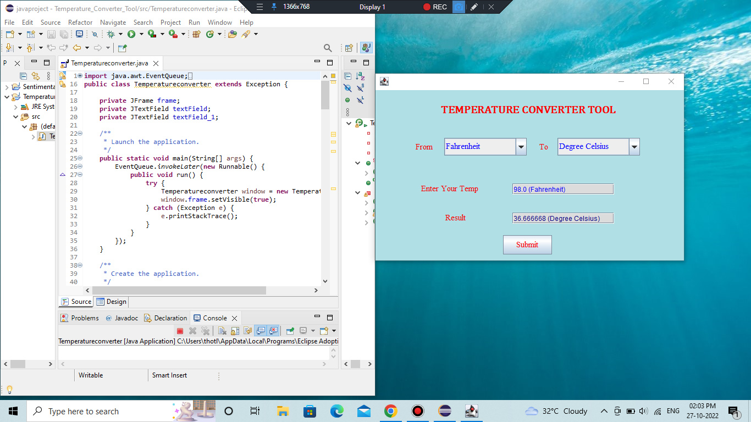751x422 pixels.
Task: Click the editor vertical scrollbar thumb
Action: (x=325, y=95)
